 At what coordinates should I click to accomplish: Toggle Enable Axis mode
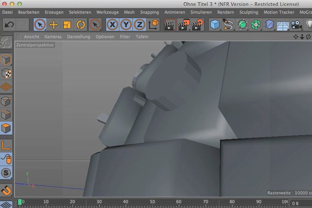[6, 145]
